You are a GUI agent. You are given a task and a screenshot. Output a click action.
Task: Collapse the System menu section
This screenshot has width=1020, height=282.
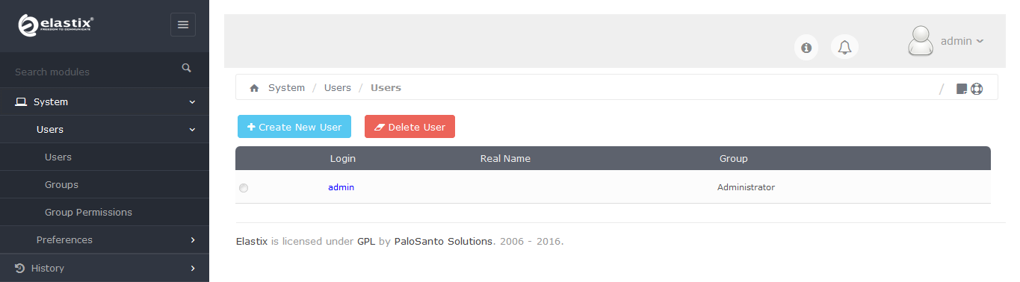(105, 101)
